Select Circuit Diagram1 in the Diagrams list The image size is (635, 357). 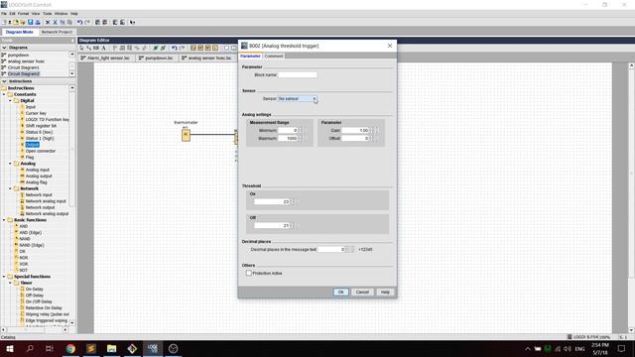pyautogui.click(x=24, y=67)
